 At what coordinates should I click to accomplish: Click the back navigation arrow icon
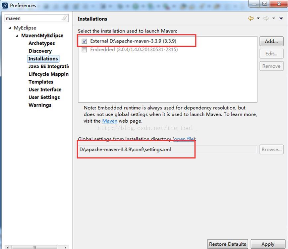point(251,18)
